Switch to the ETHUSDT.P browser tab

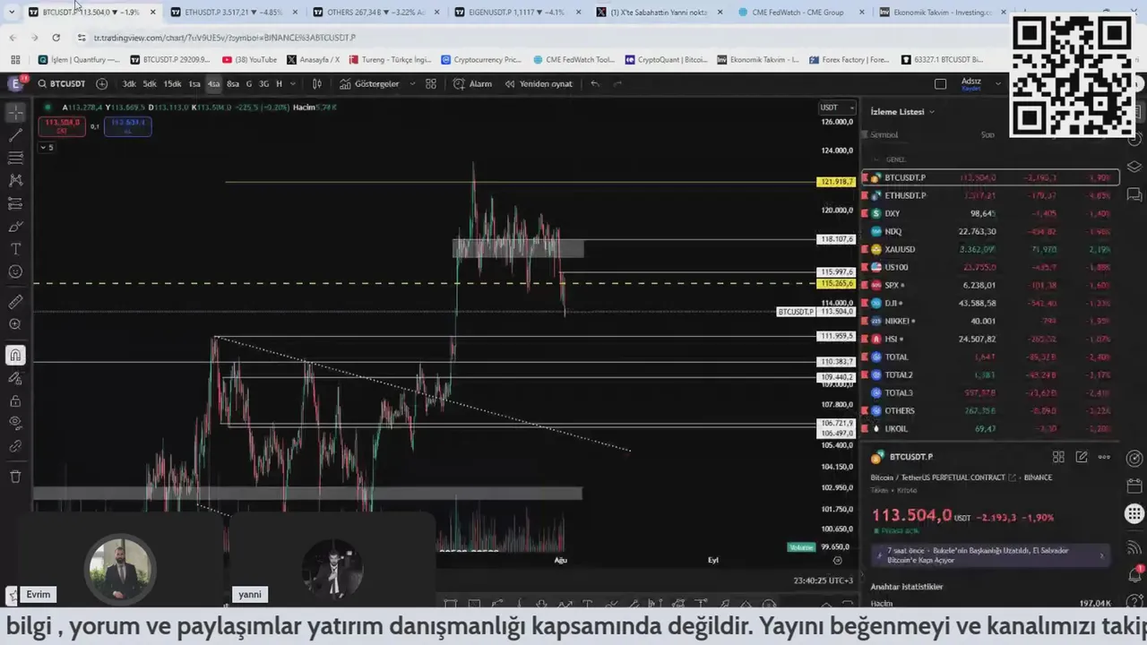pyautogui.click(x=232, y=12)
